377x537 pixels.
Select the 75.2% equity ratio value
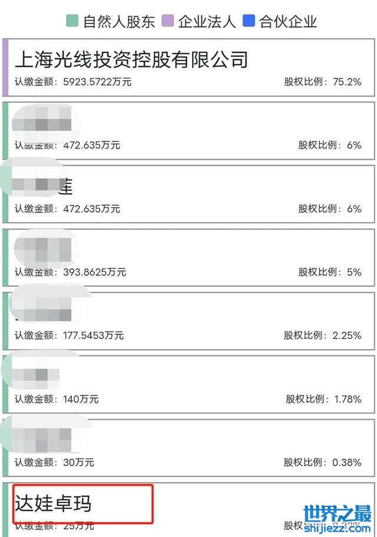tap(346, 82)
